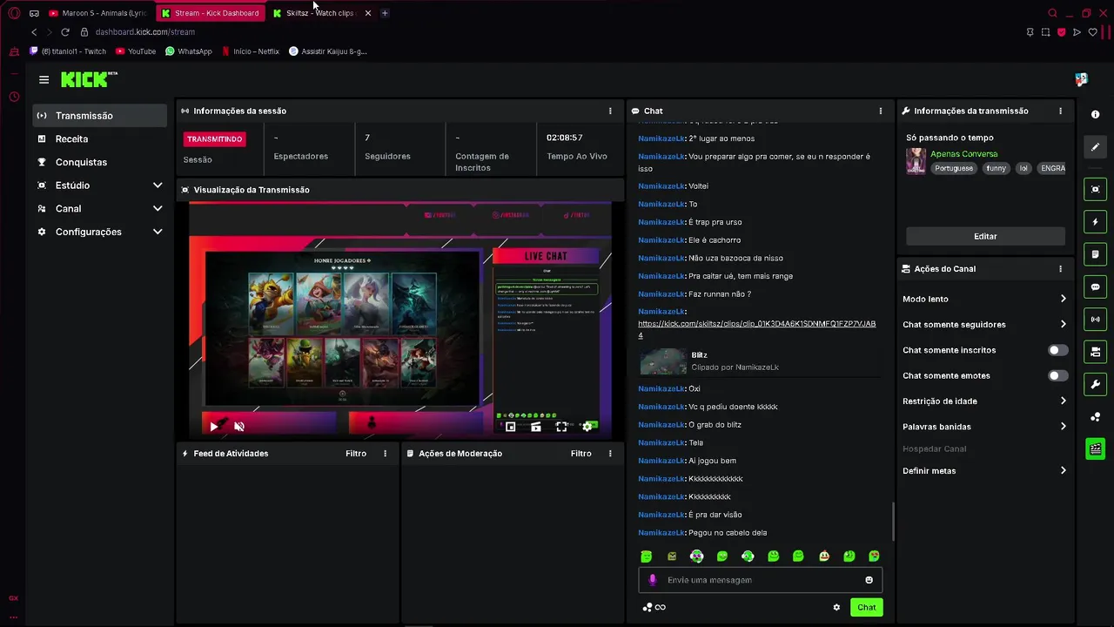Toggle the stream preview widget icon in the right sidebar
This screenshot has width=1114, height=627.
(1095, 189)
